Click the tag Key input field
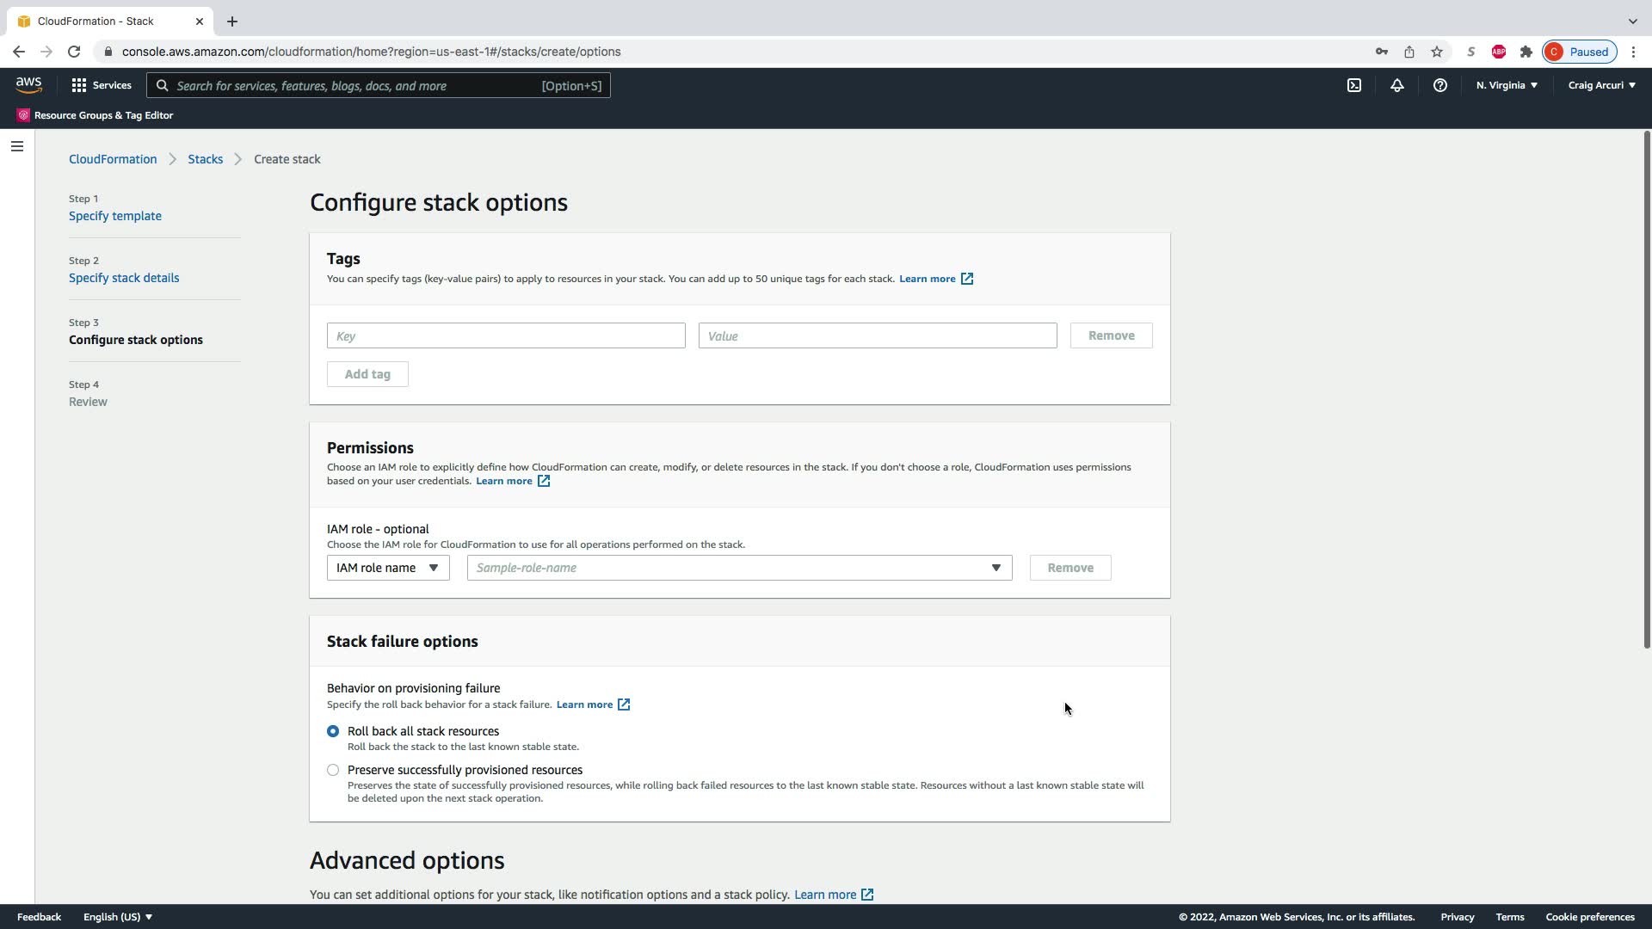Image resolution: width=1652 pixels, height=929 pixels. (506, 335)
